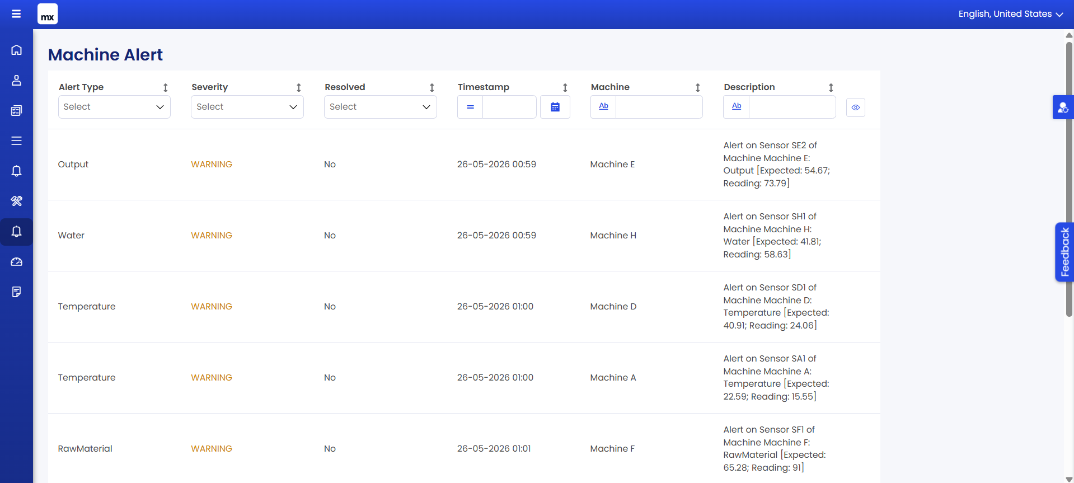Select the Water alert row
This screenshot has width=1074, height=483.
coord(464,236)
